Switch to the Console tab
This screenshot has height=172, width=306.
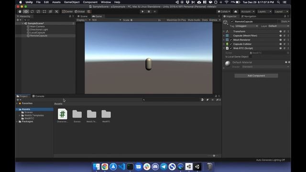click(38, 96)
